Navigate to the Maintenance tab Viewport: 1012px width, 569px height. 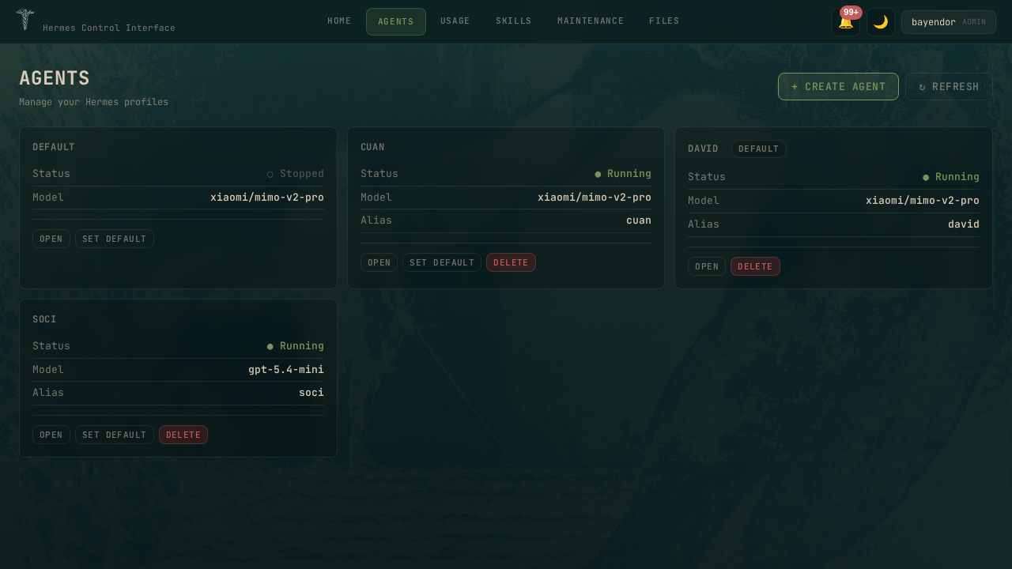(591, 21)
